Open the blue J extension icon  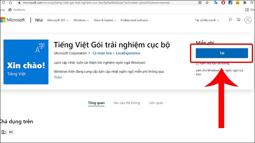click(230, 3)
